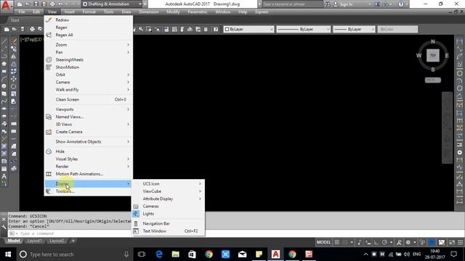Open the Insert menu in menu bar

(x=70, y=12)
